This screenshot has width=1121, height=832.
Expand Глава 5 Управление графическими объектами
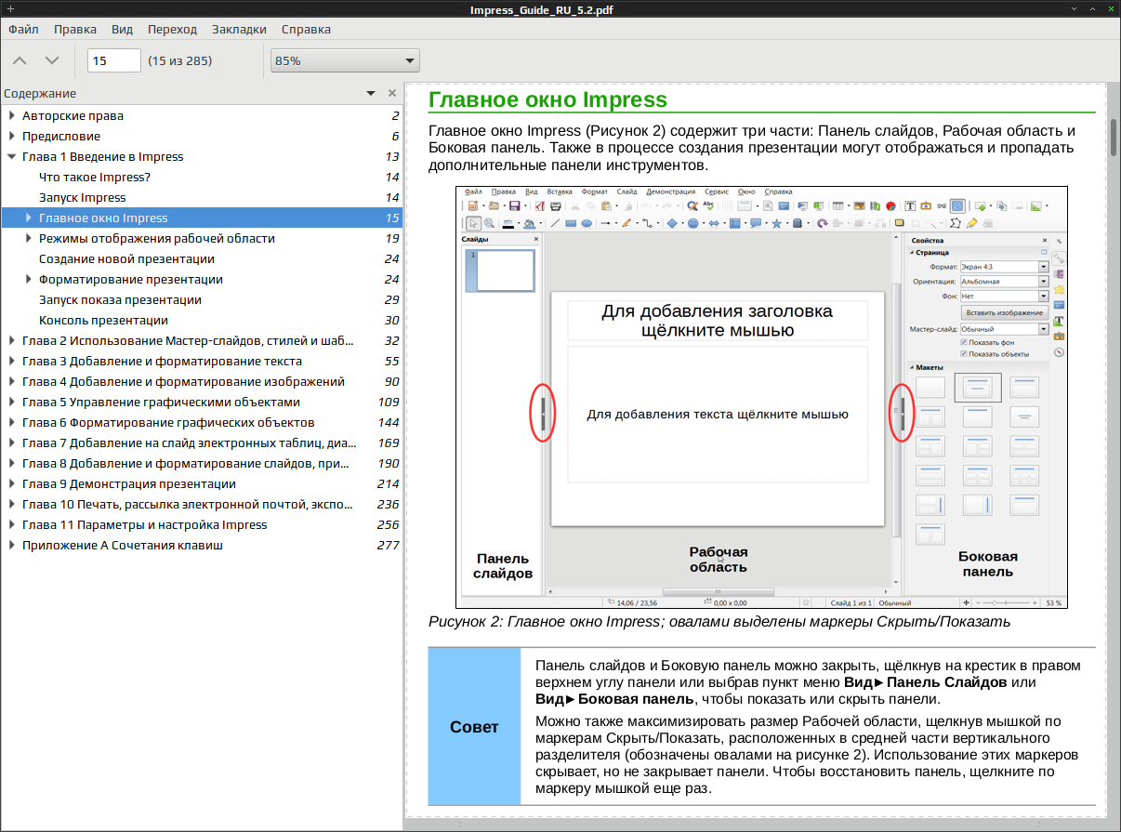coord(11,403)
